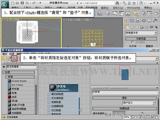
Task: Open the 渲染(R) menu
Action: [x=105, y=8]
